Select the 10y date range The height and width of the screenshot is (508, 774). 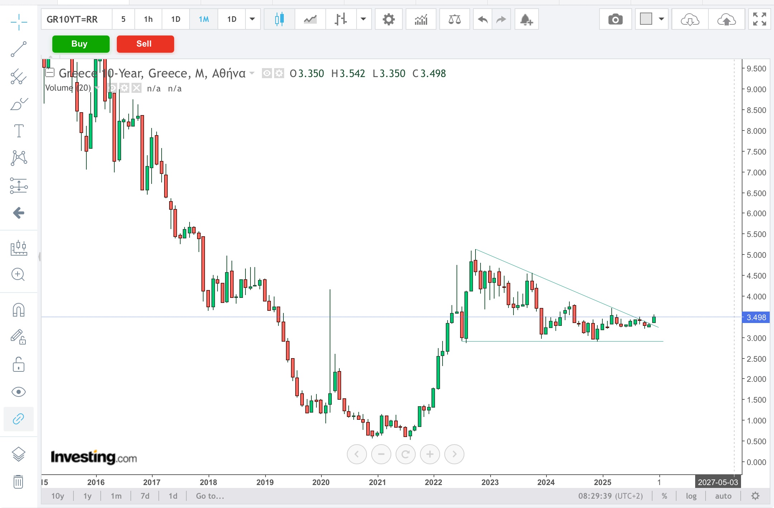click(x=58, y=496)
